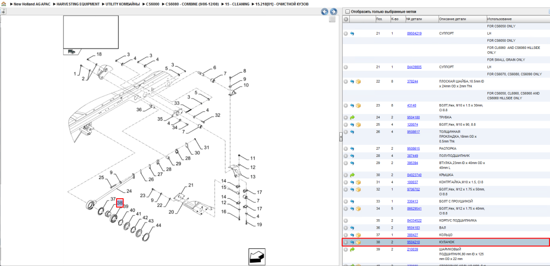Image resolution: width=550 pixels, height=266 pixels.
Task: Open part number link 9504210
Action: (413, 242)
